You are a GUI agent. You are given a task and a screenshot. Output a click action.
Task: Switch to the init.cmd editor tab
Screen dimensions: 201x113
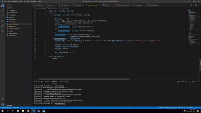[x=107, y=5]
